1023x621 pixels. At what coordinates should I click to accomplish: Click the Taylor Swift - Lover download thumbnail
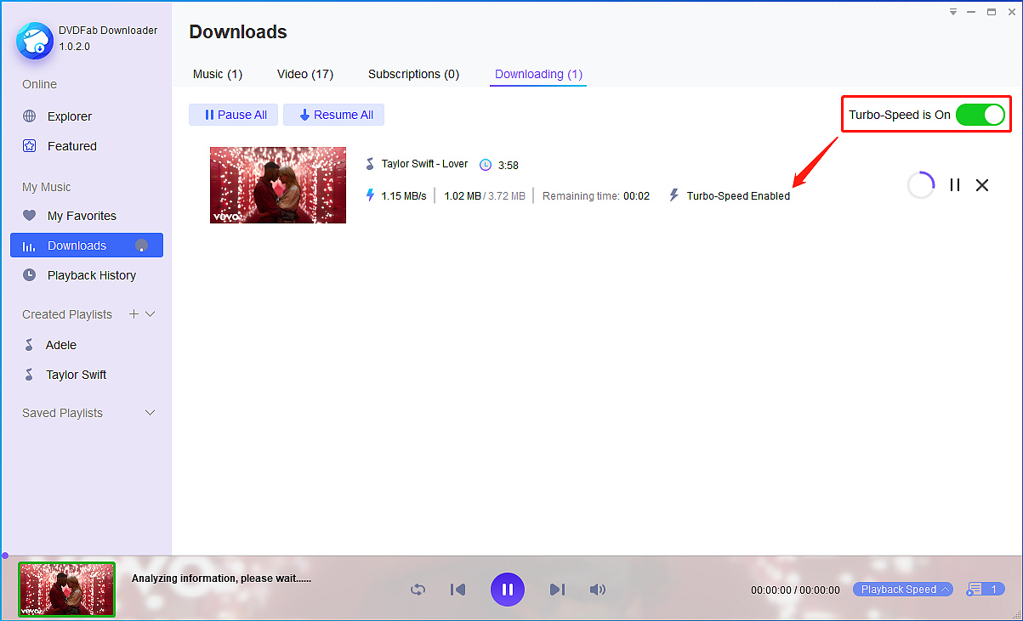[x=278, y=185]
